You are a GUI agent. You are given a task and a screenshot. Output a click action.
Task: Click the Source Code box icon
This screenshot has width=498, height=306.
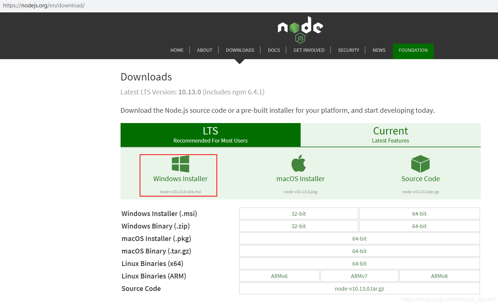420,163
